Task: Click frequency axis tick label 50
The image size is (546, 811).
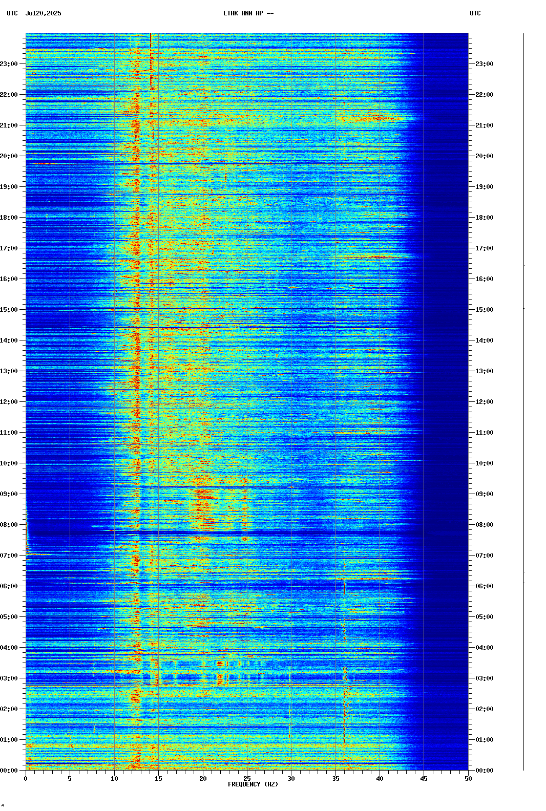Action: pyautogui.click(x=468, y=779)
